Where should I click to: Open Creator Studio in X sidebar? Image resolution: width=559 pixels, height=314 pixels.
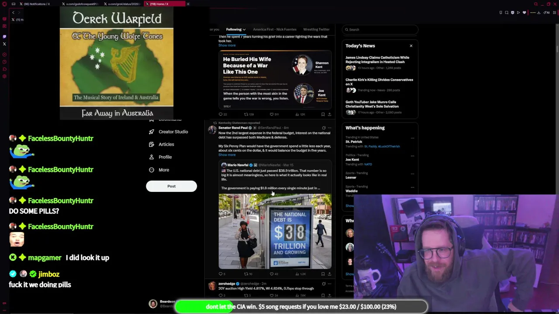[x=168, y=132]
